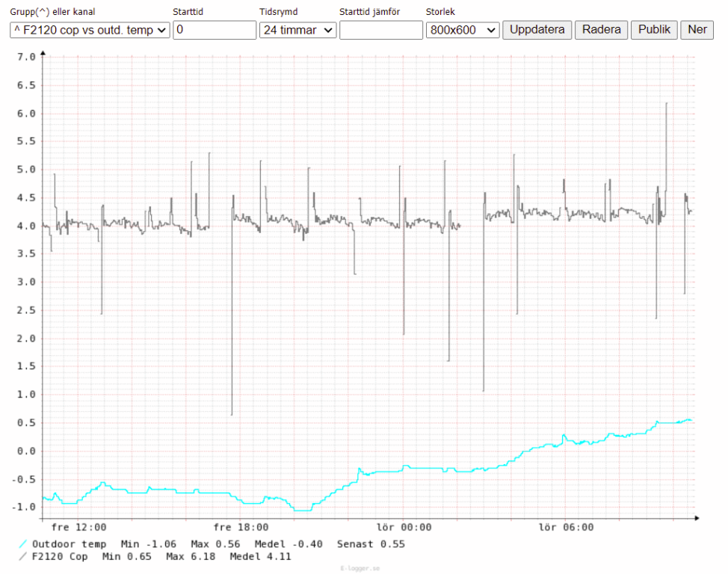The image size is (728, 574).
Task: Select the 'Outdoor temp' legend label
Action: pyautogui.click(x=69, y=544)
